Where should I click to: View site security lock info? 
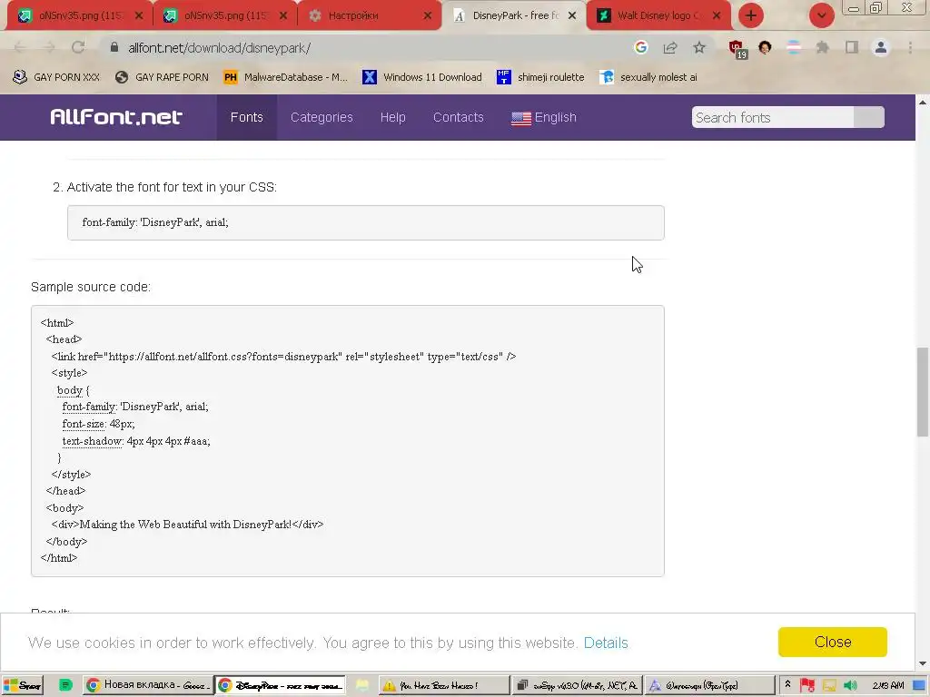pos(114,47)
